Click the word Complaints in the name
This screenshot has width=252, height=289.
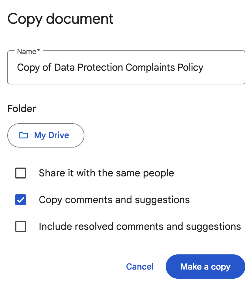[x=150, y=68]
